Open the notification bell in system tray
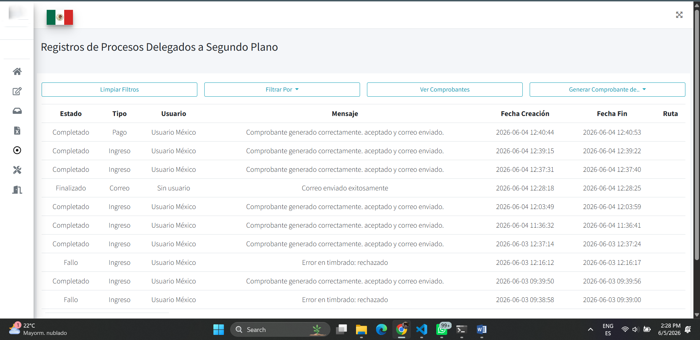The image size is (700, 340). (688, 329)
